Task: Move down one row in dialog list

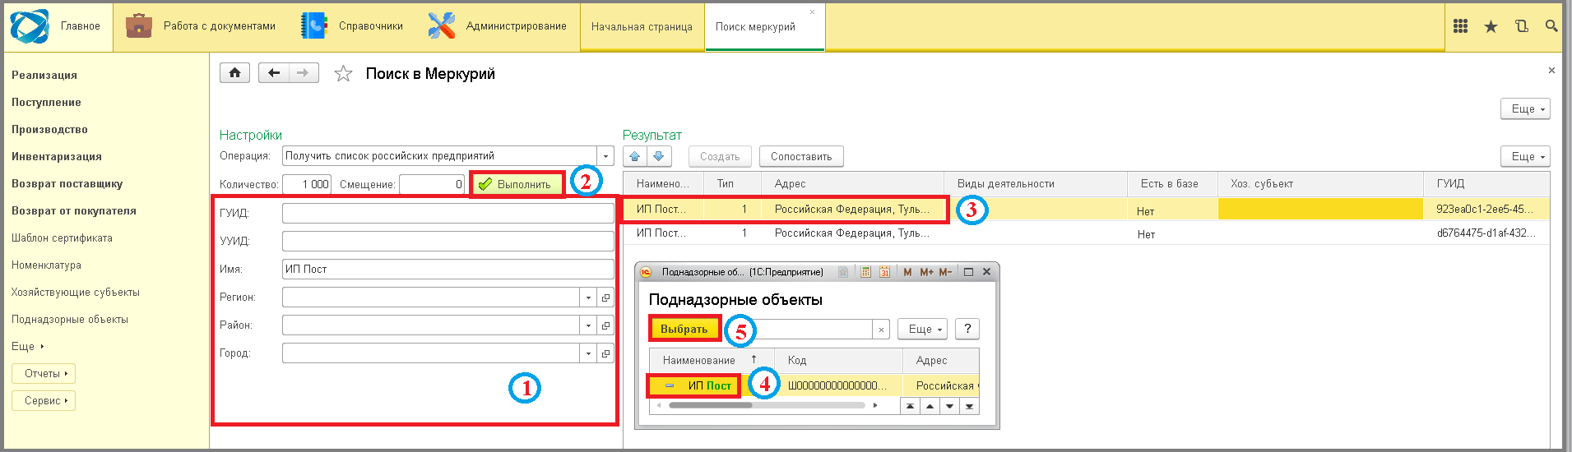Action: [950, 406]
